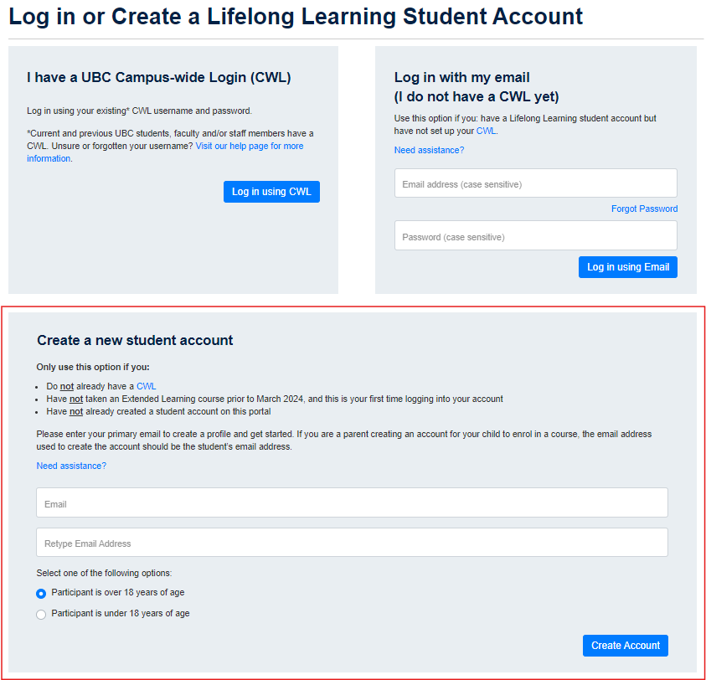
Task: Click the CWL link in the email login panel
Action: (486, 131)
